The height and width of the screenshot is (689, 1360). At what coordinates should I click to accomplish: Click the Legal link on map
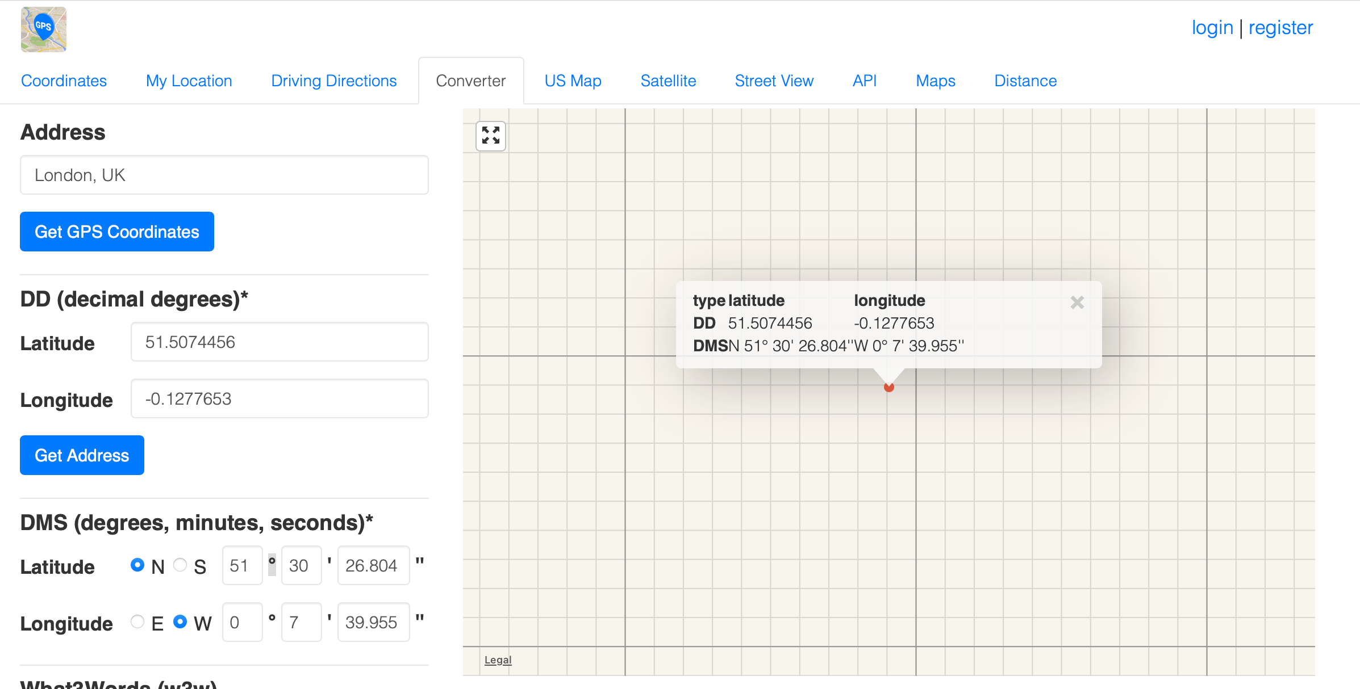click(x=498, y=660)
